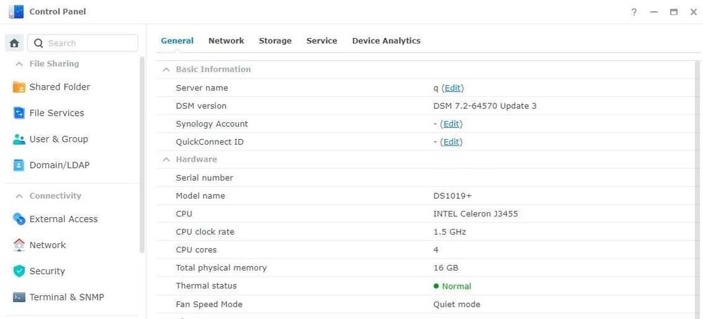Screen dimensions: 703x319
Task: Click the Thermal status label
Action: click(x=206, y=286)
